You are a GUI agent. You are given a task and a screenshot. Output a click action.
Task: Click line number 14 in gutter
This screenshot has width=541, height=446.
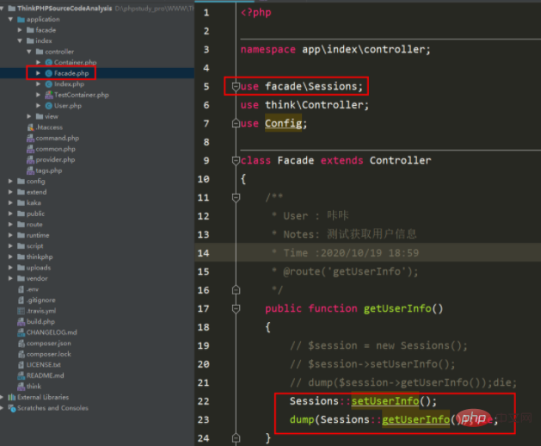(203, 253)
